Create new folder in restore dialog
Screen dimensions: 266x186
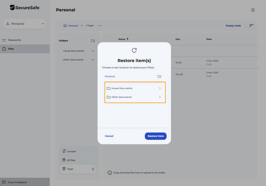pyautogui.click(x=159, y=77)
